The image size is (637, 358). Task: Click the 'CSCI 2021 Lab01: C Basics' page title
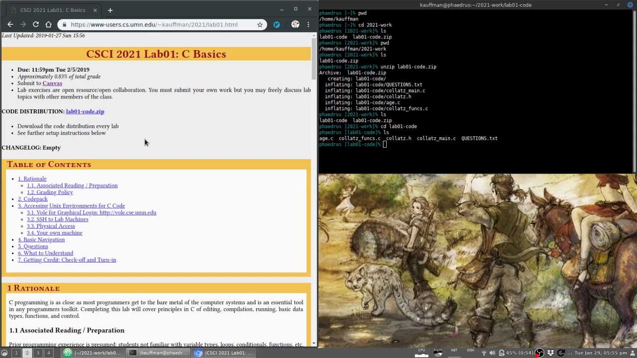point(156,54)
